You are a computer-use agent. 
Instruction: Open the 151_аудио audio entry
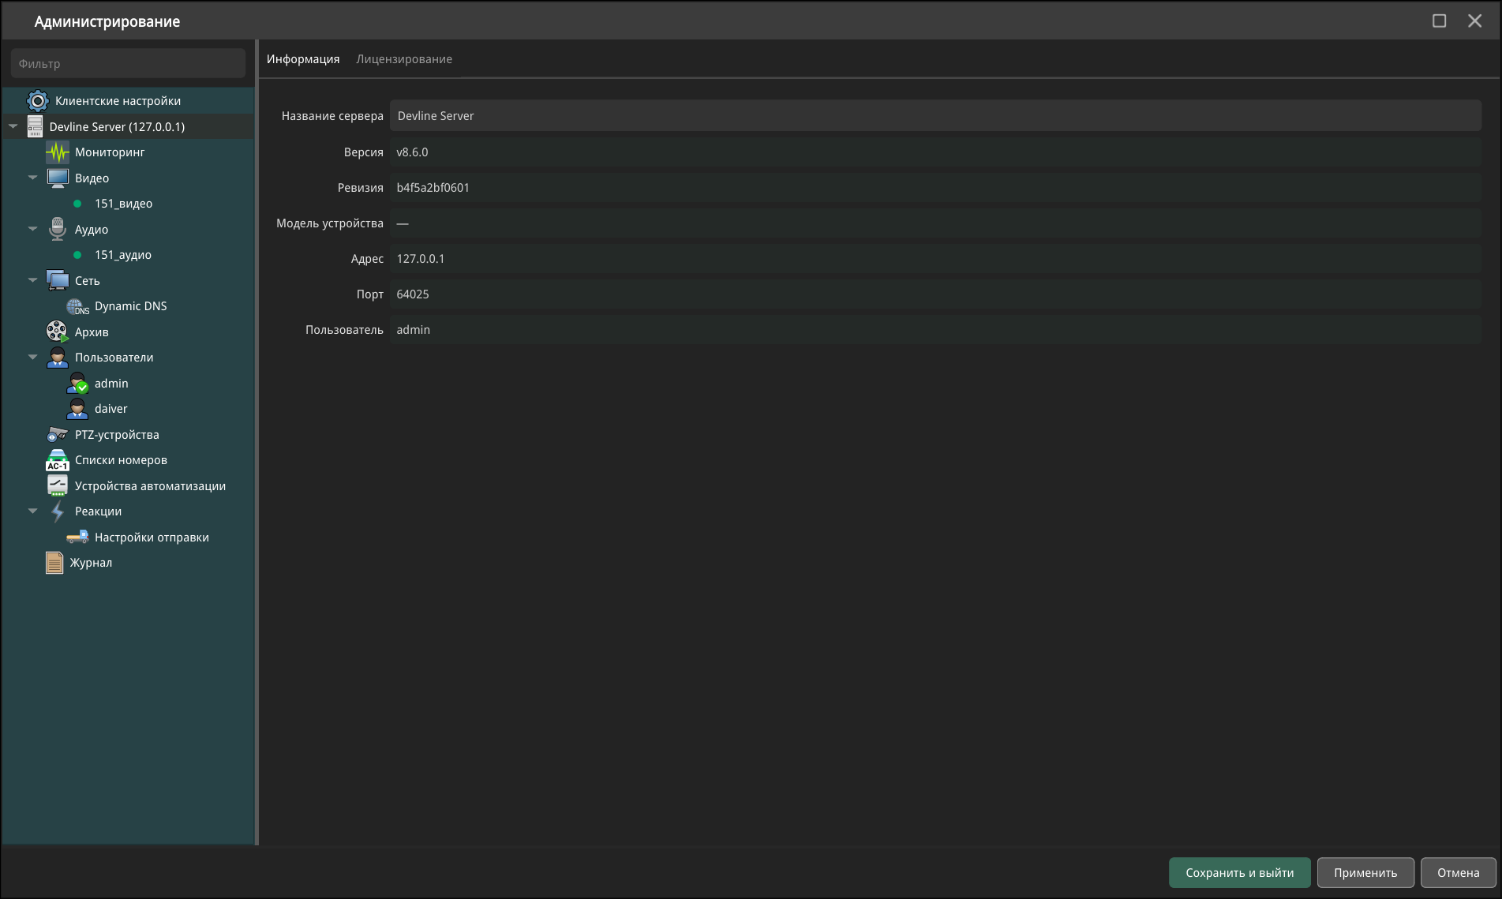point(123,255)
